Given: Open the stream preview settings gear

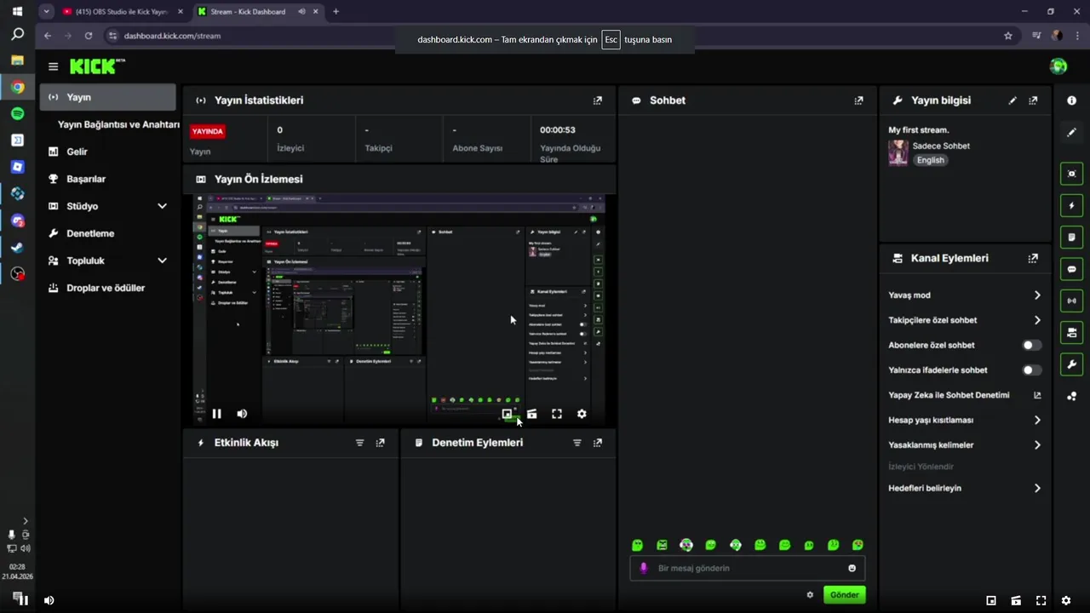Looking at the screenshot, I should (x=582, y=414).
